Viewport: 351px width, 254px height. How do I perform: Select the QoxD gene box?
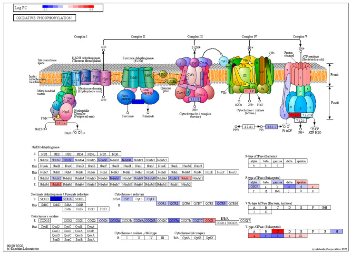pos(56,235)
